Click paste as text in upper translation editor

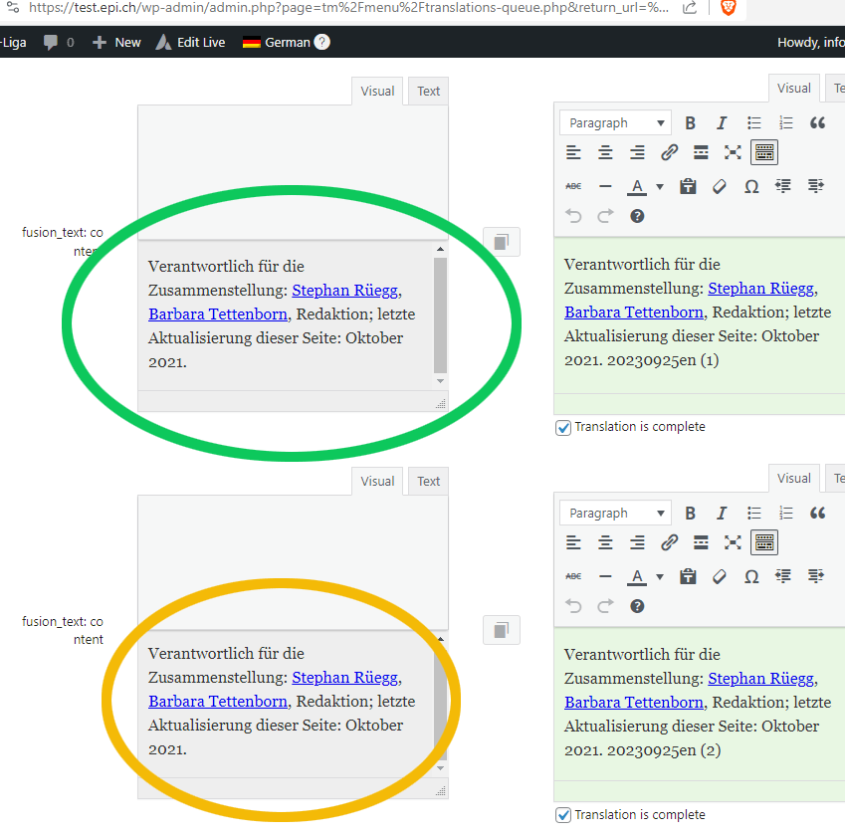pos(688,186)
